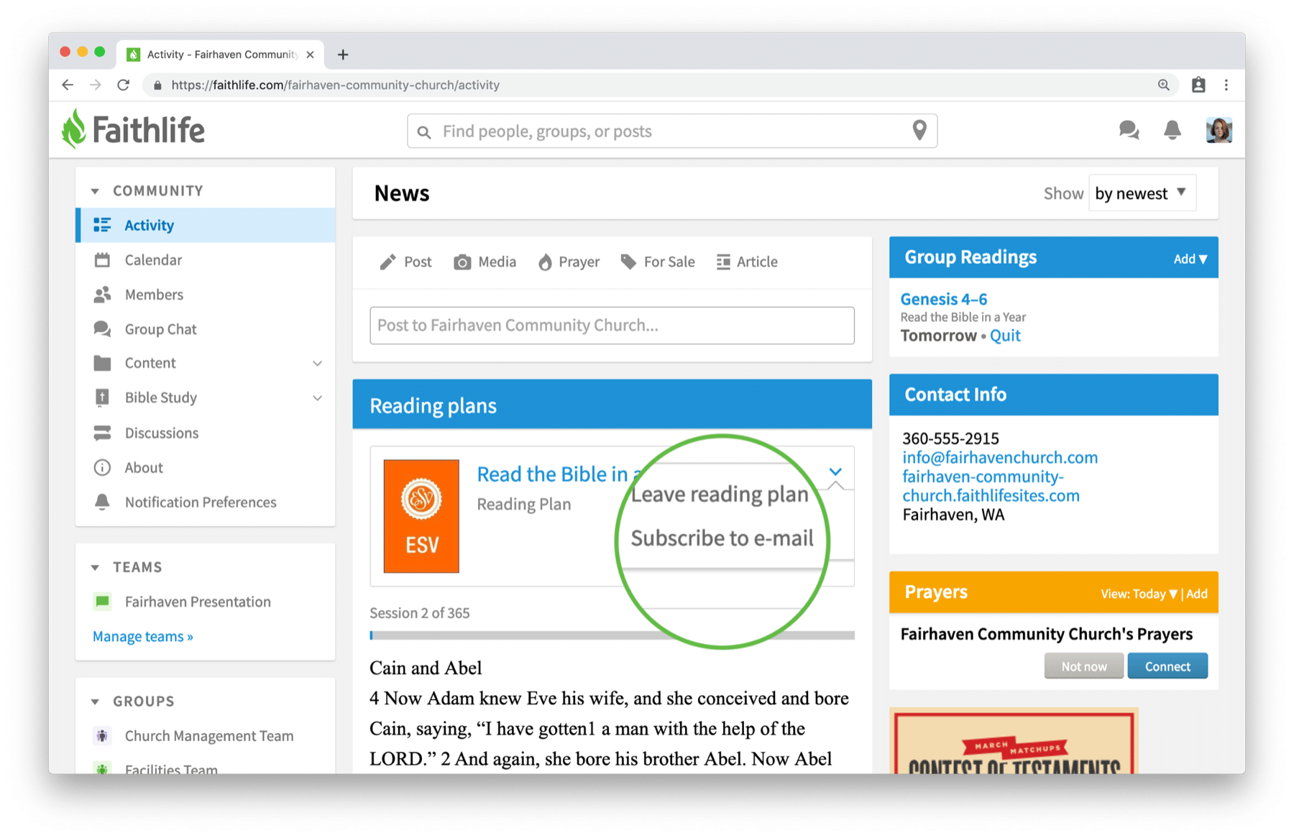1294x838 pixels.
Task: Collapse the GROUPS section
Action: point(95,701)
